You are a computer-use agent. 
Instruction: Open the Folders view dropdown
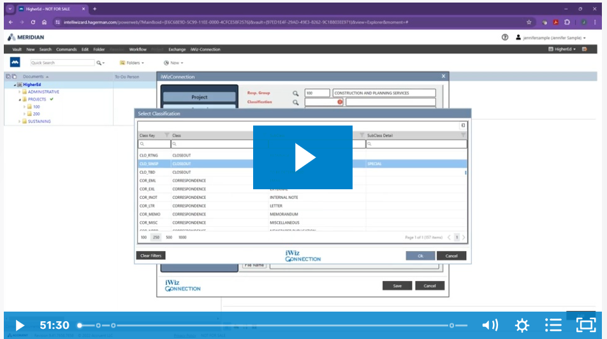131,63
